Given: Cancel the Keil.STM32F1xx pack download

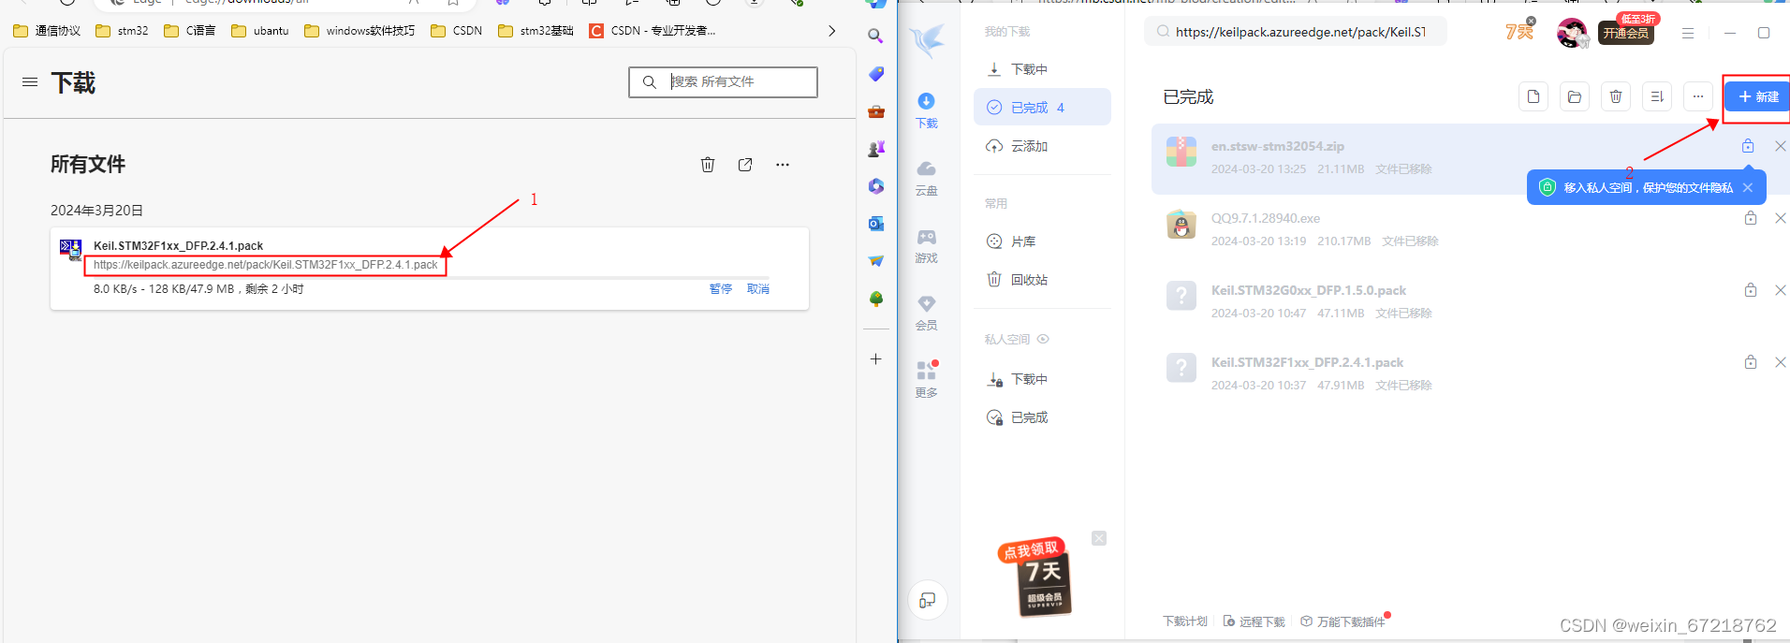Looking at the screenshot, I should click(758, 289).
